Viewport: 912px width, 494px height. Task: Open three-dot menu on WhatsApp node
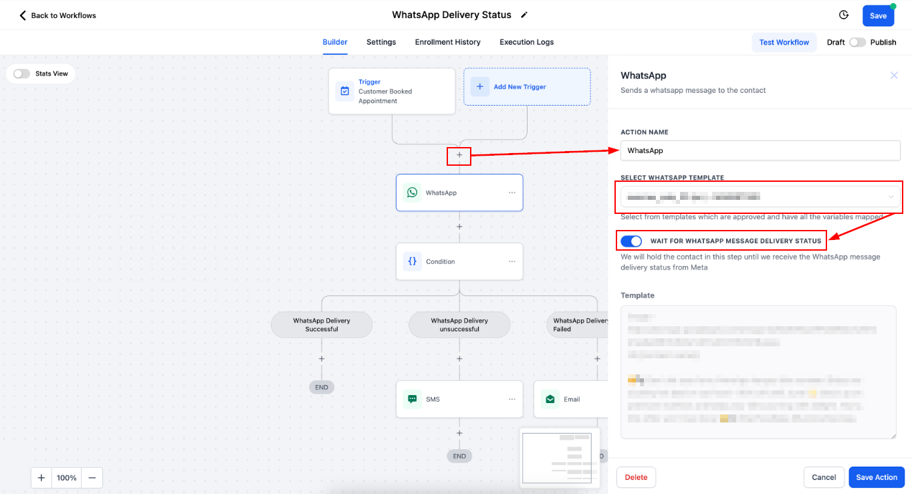(x=512, y=193)
